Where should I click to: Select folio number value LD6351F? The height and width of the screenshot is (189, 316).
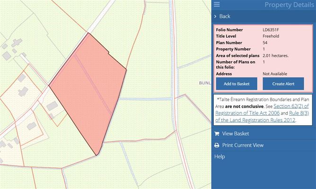(x=271, y=30)
